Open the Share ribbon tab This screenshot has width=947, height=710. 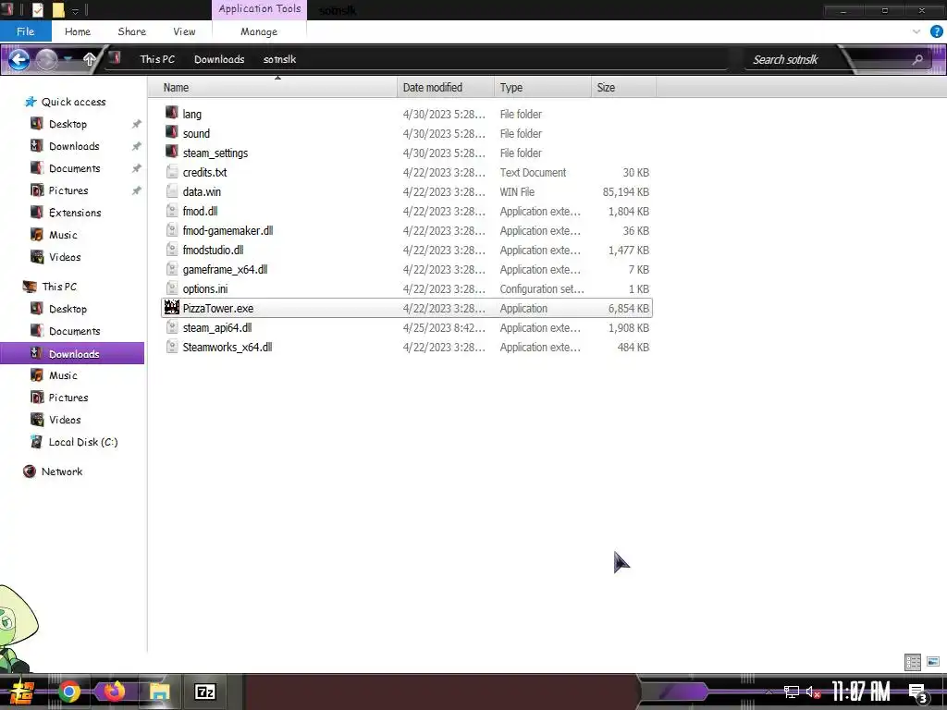[131, 31]
